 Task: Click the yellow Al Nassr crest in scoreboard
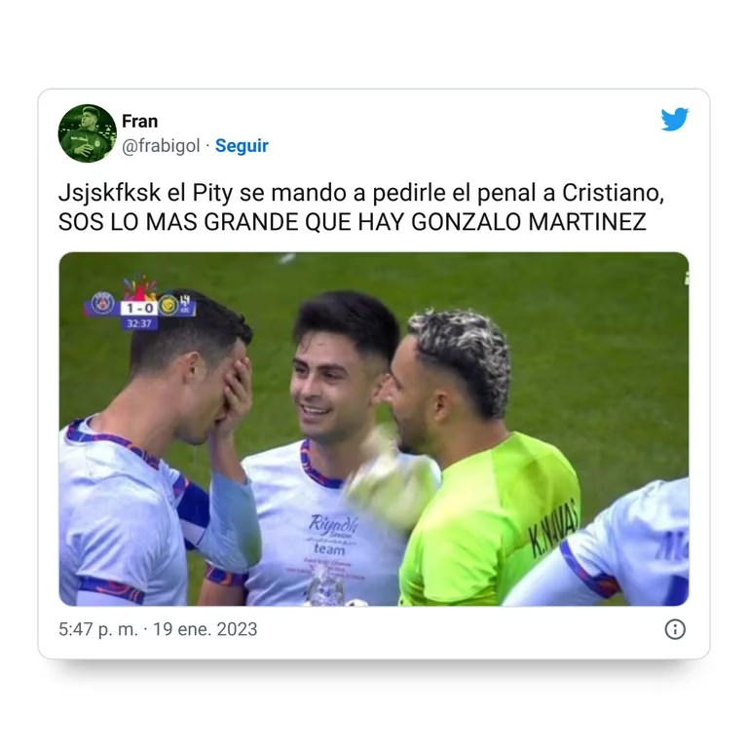[x=168, y=305]
